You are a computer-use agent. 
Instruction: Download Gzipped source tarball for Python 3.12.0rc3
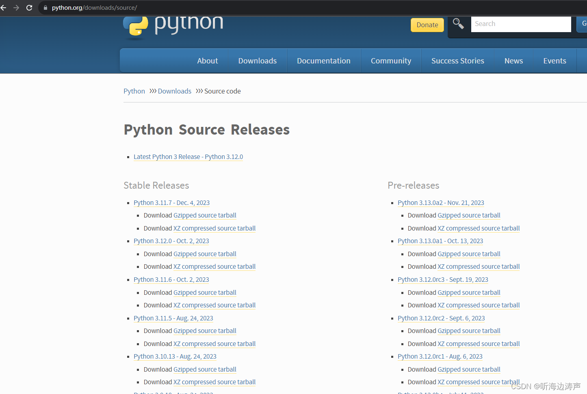[x=469, y=292]
